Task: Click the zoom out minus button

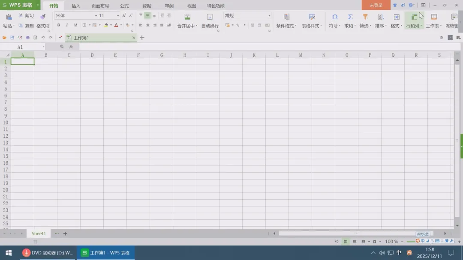Action: 402,242
